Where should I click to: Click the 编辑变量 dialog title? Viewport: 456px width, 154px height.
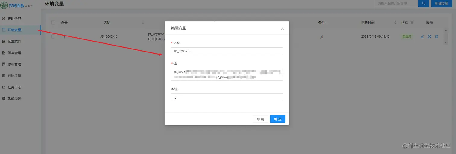point(179,28)
